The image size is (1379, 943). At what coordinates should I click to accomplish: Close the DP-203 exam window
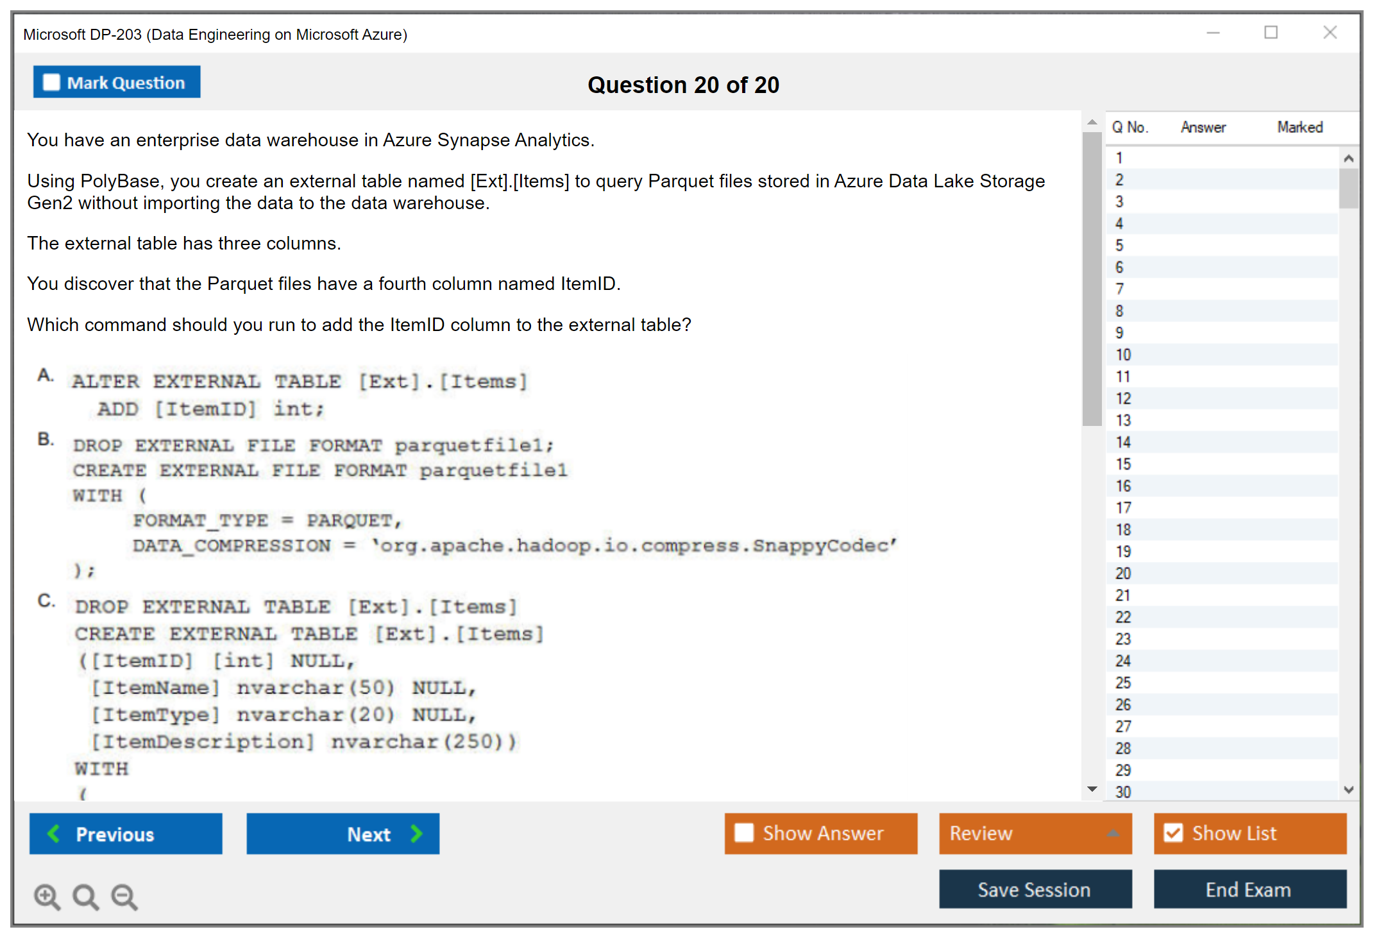(x=1330, y=33)
